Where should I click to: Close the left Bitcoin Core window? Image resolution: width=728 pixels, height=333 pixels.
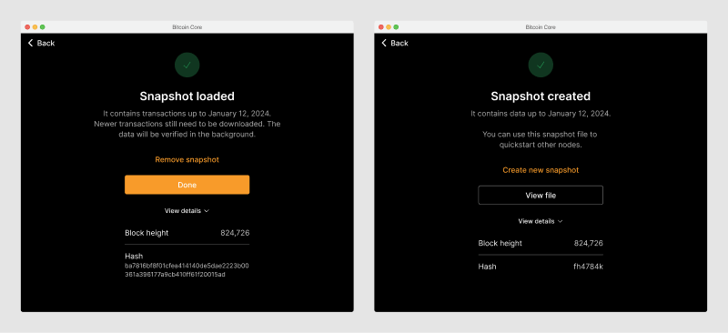point(27,27)
